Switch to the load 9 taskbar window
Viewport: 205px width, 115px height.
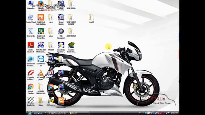tap(79, 113)
